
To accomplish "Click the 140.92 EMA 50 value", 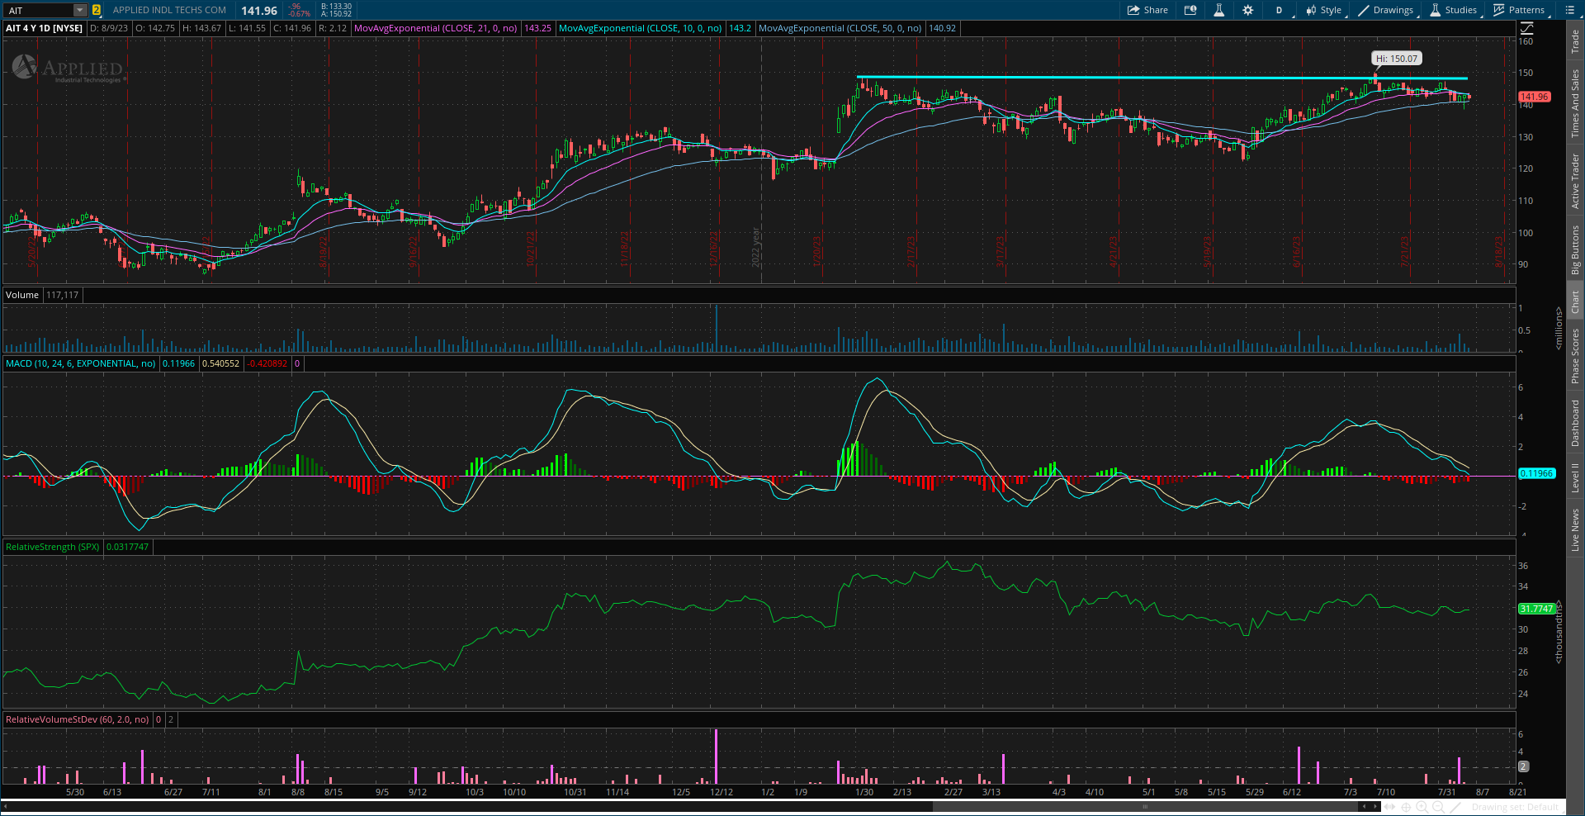I will tap(942, 28).
